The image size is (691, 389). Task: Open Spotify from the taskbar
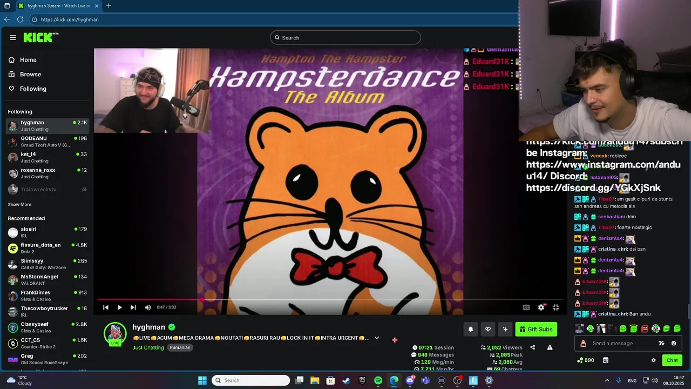[x=378, y=380]
